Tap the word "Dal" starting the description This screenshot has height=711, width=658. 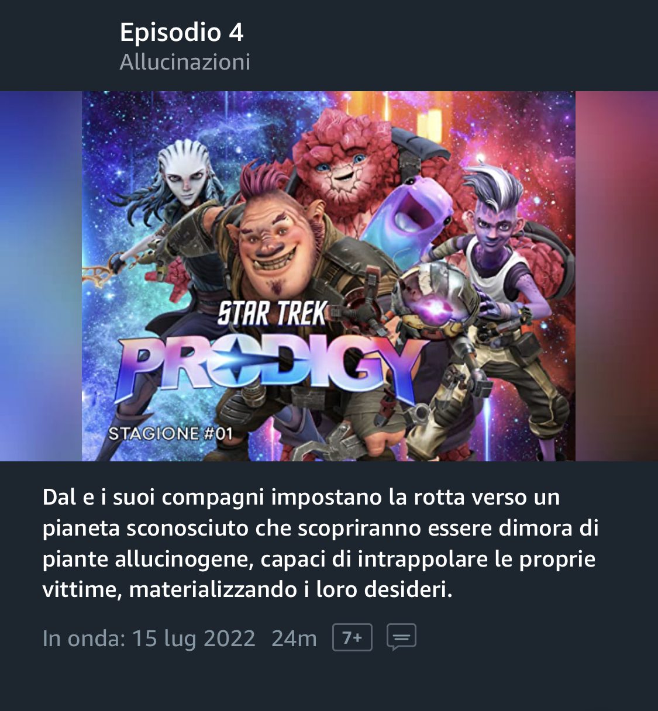coord(60,498)
